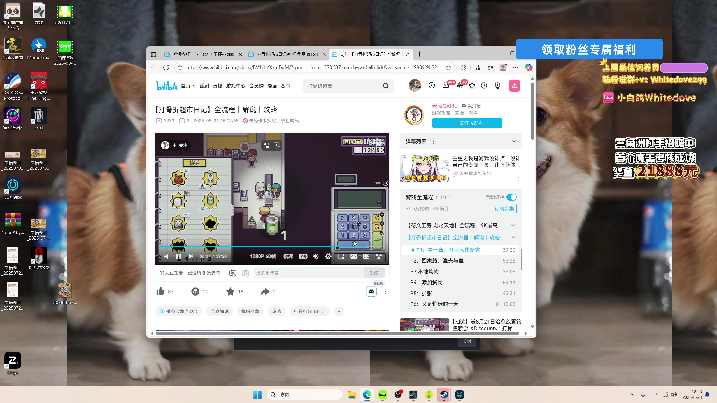Image resolution: width=717 pixels, height=403 pixels.
Task: Expand more tags chevron after 打骨折超市日记
Action: coord(339,311)
